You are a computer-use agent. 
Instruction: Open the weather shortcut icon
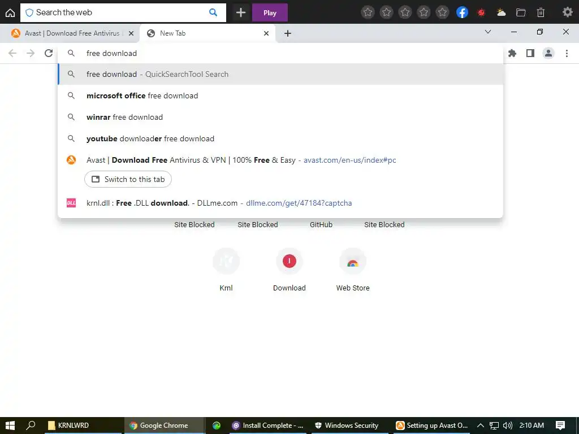[501, 13]
